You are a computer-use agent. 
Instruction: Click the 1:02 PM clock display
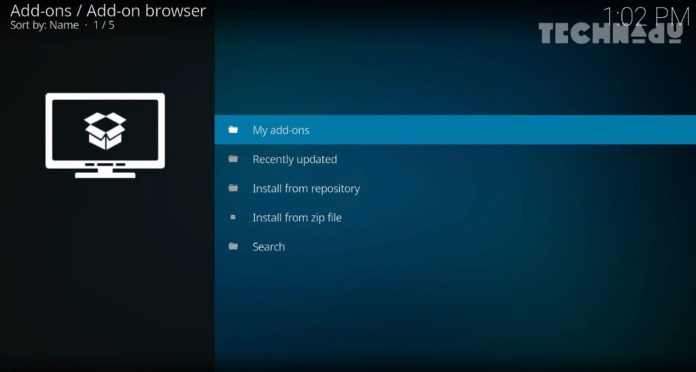tap(645, 15)
